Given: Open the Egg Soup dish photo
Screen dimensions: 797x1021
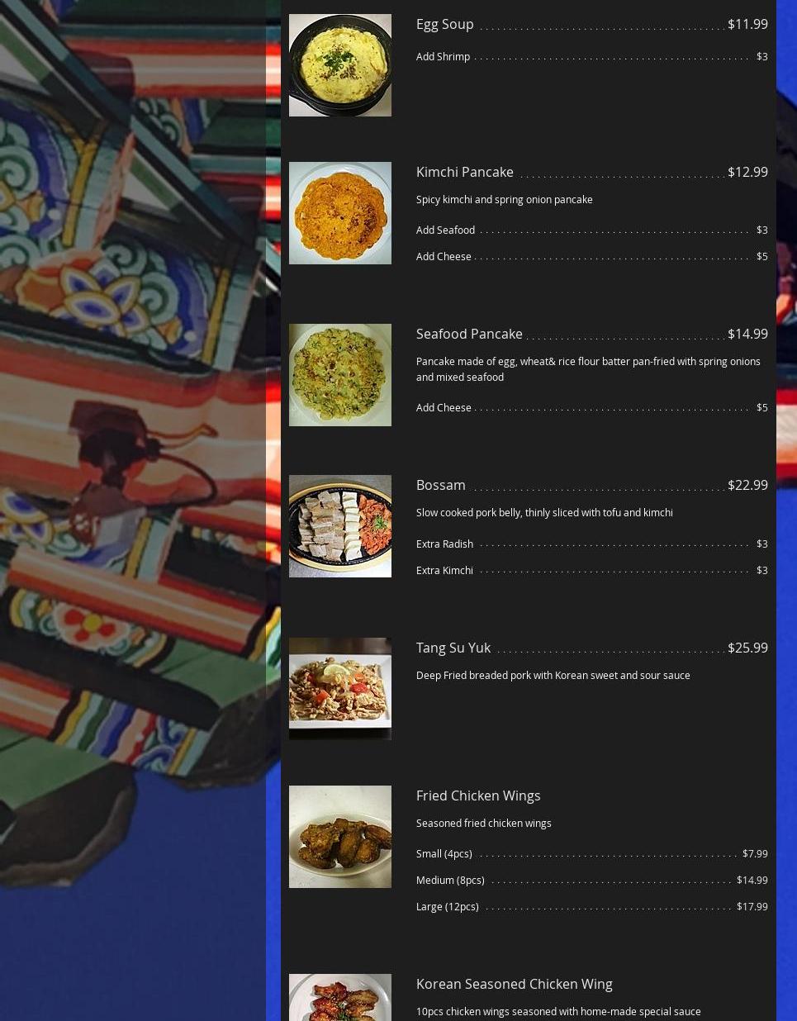Looking at the screenshot, I should pos(340,65).
